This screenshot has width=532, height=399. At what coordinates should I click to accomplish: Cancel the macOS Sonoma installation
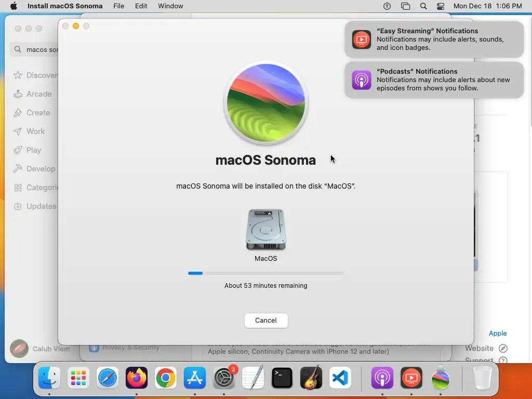(266, 320)
